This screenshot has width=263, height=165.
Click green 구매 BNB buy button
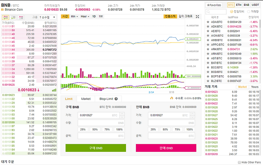coord(96,148)
